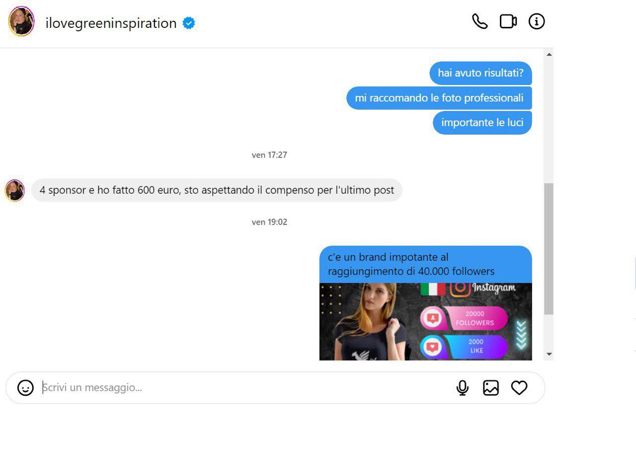Select the 'importante le luci' message
The image size is (636, 453).
pos(482,122)
